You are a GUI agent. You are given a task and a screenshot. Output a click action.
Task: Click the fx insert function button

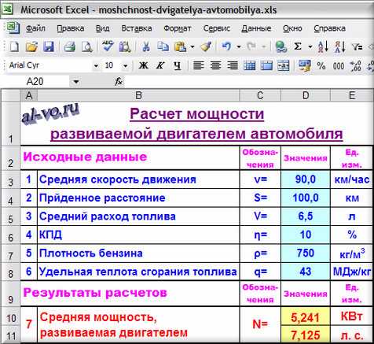119,82
